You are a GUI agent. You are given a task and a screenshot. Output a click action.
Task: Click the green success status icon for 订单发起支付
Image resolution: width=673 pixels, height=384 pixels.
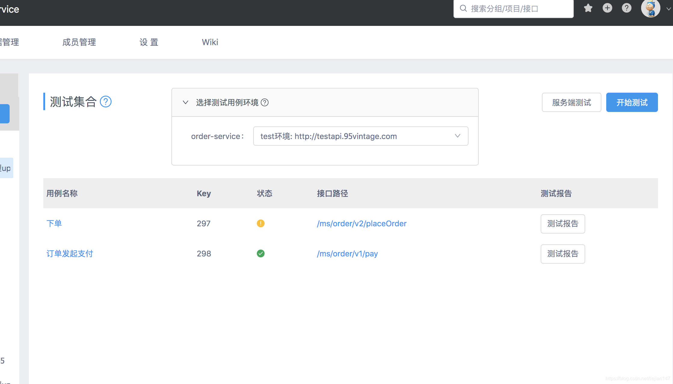point(260,253)
